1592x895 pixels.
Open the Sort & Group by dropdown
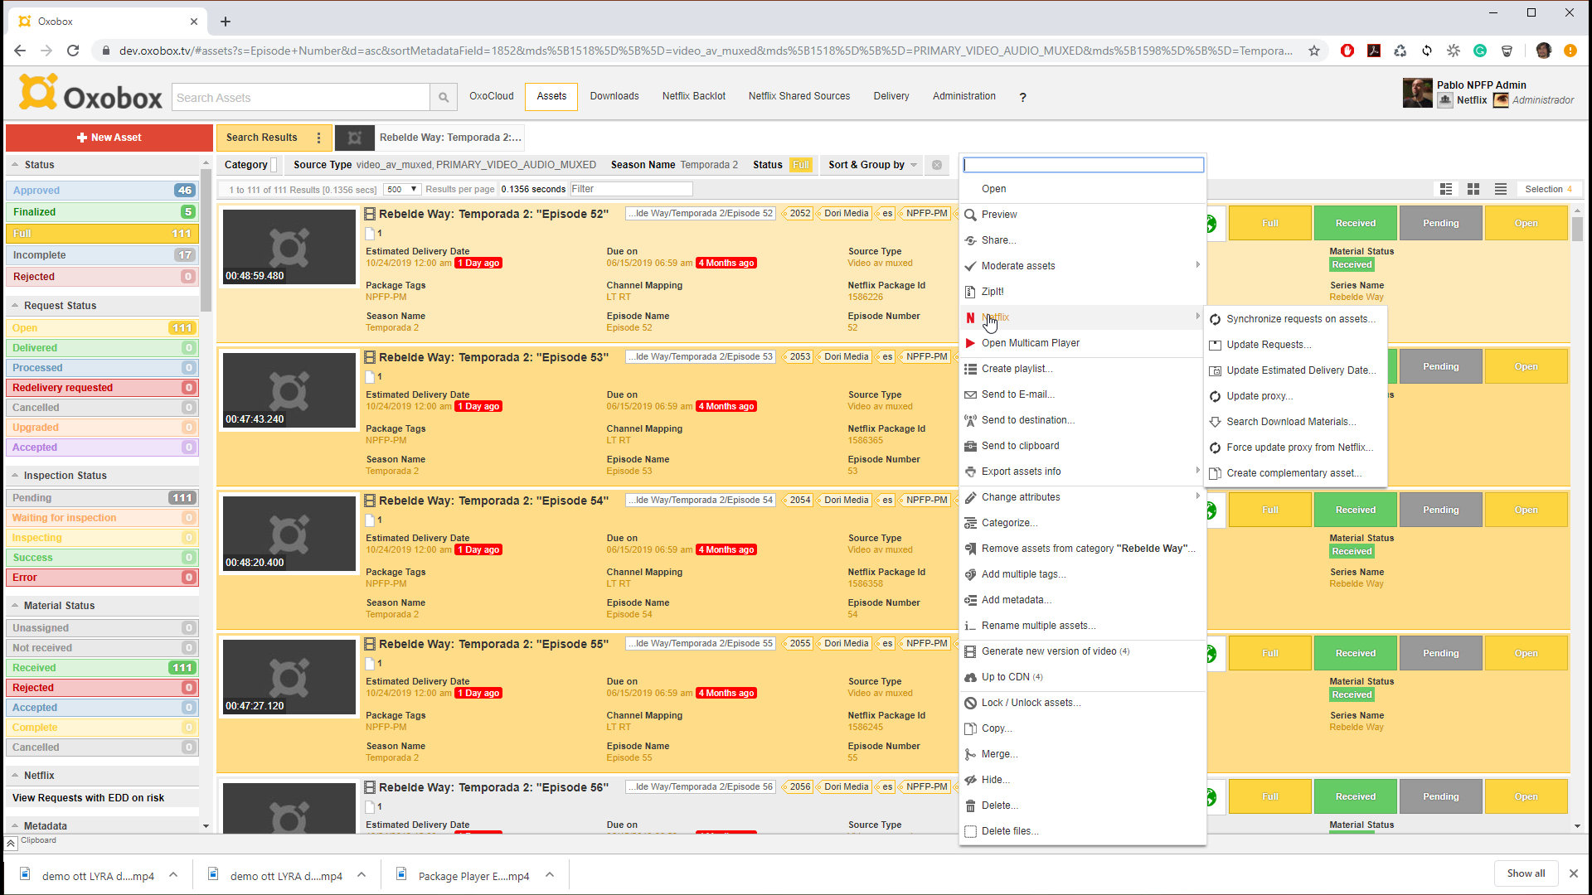[872, 165]
